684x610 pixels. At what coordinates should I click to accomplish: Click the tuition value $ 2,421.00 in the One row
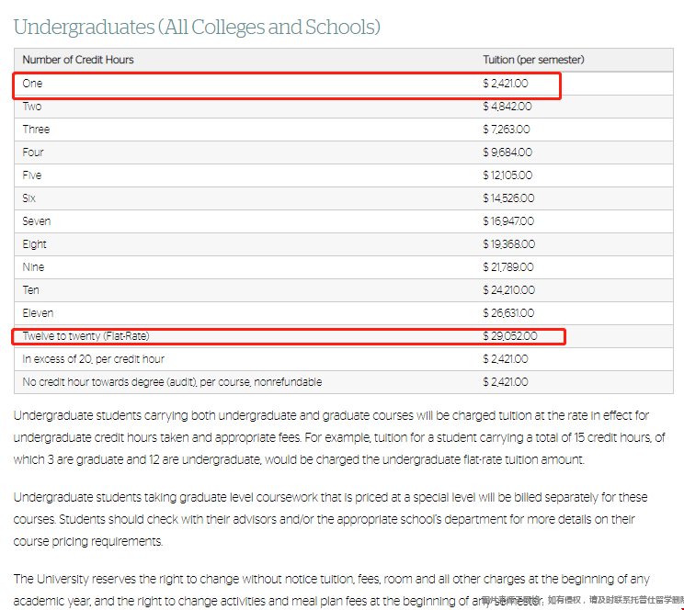point(505,84)
